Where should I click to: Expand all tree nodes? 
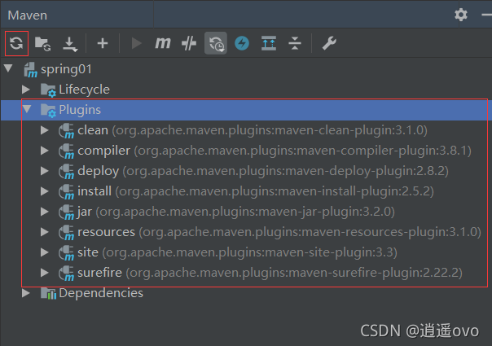coord(269,43)
